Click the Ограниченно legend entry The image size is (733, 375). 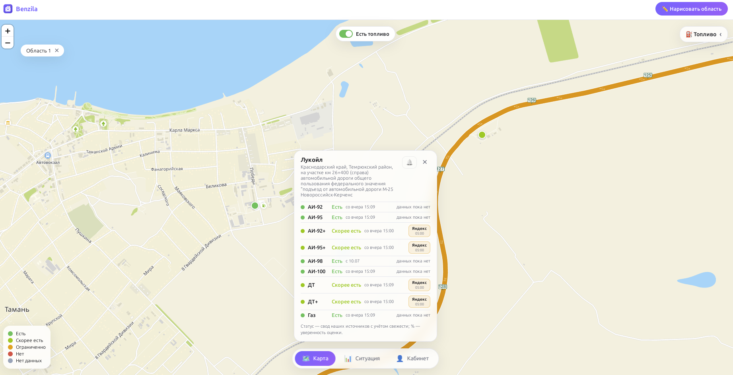coord(27,347)
